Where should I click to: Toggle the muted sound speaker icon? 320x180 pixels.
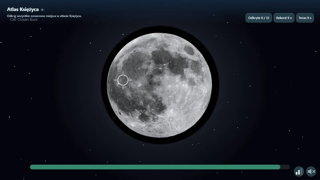311,171
